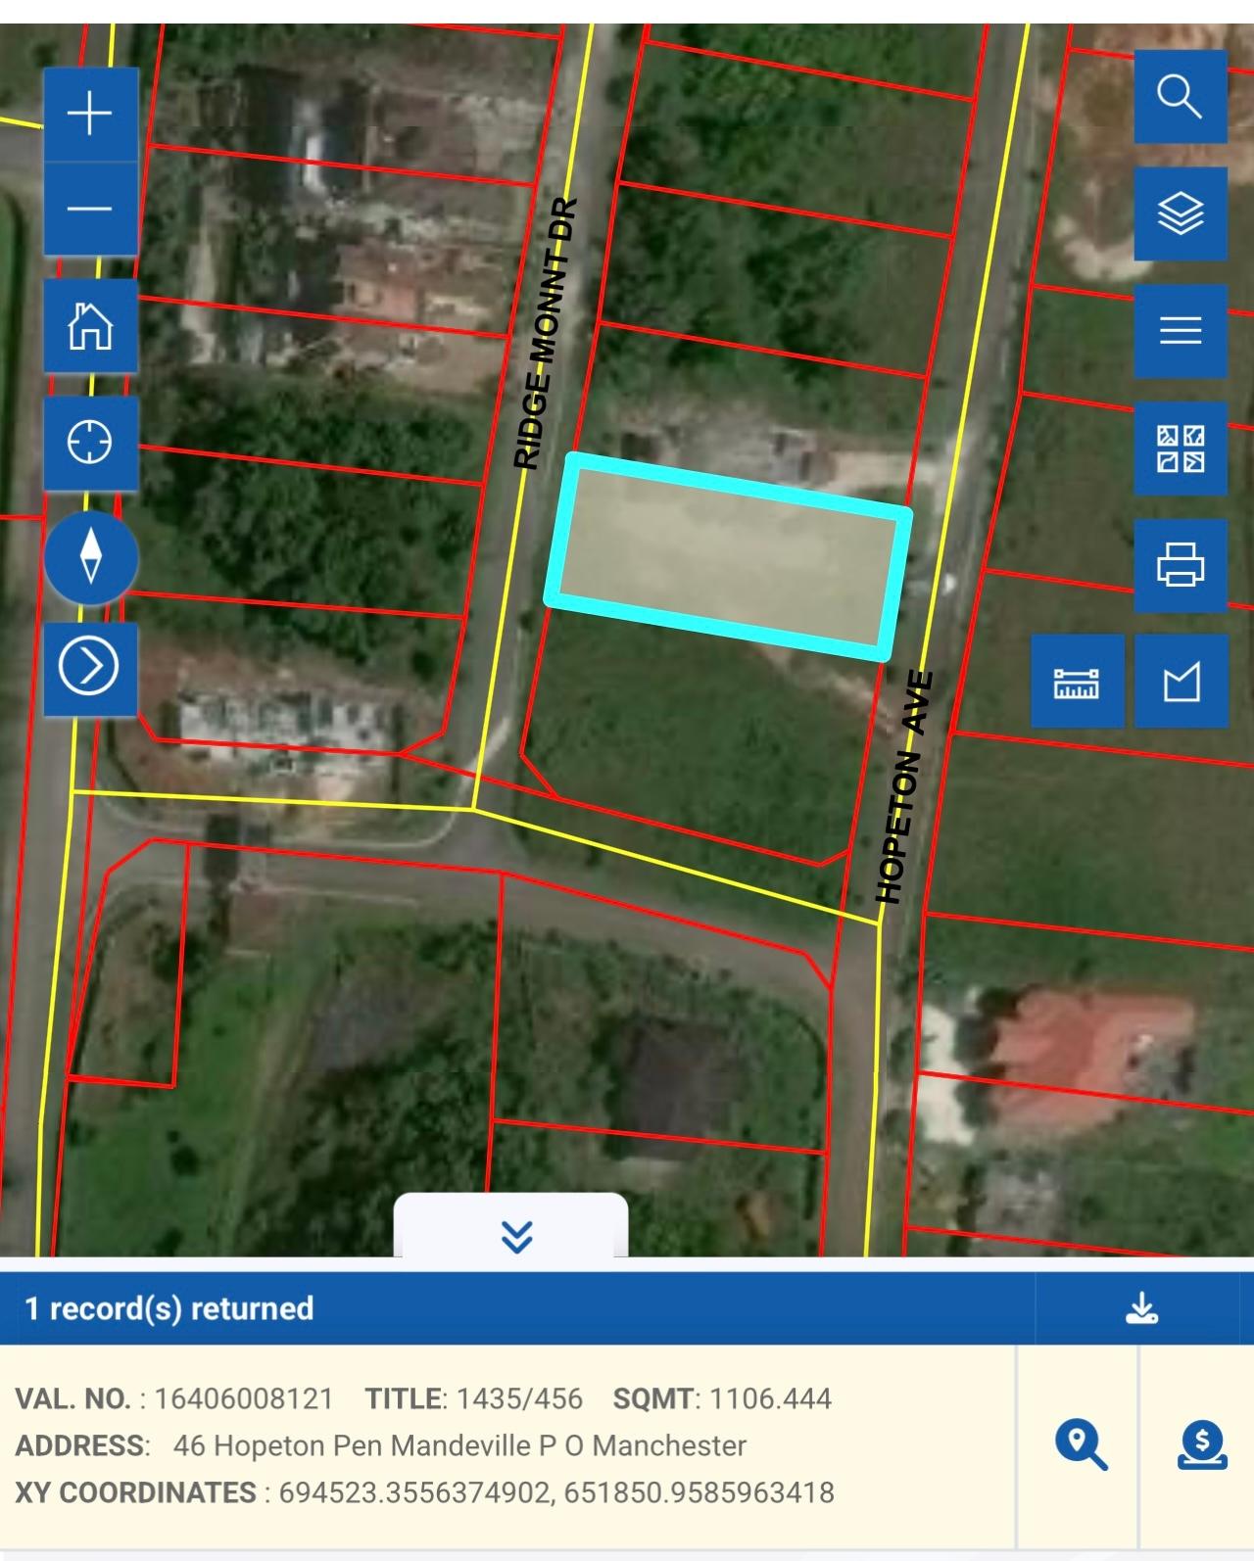The image size is (1254, 1561).
Task: Return to the home map extent
Action: 90,325
